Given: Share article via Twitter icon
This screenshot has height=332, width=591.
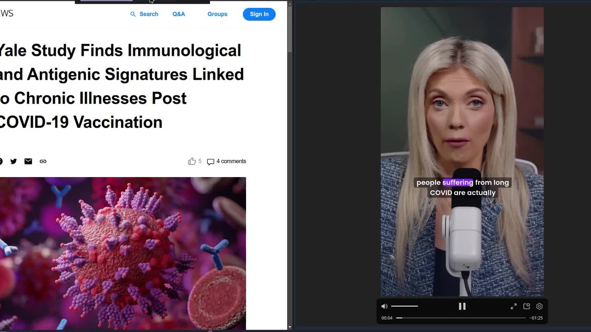Looking at the screenshot, I should (13, 161).
